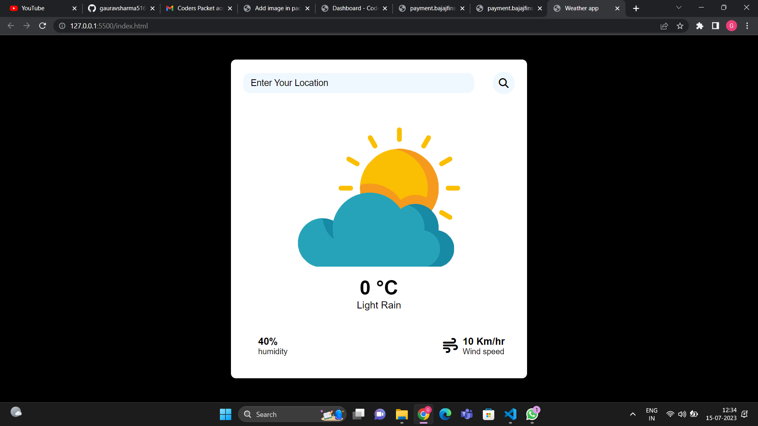Open the volume control in the tray
Screen dimensions: 758x426
(x=682, y=414)
